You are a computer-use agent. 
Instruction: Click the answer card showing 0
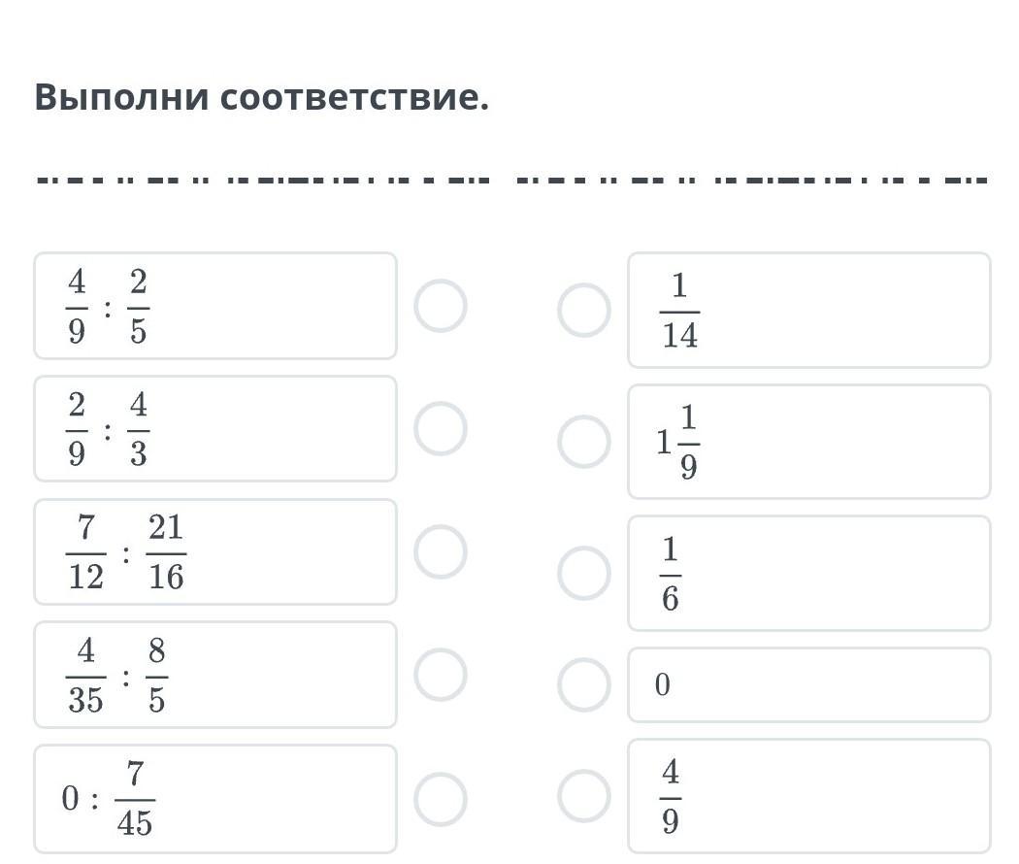(809, 684)
